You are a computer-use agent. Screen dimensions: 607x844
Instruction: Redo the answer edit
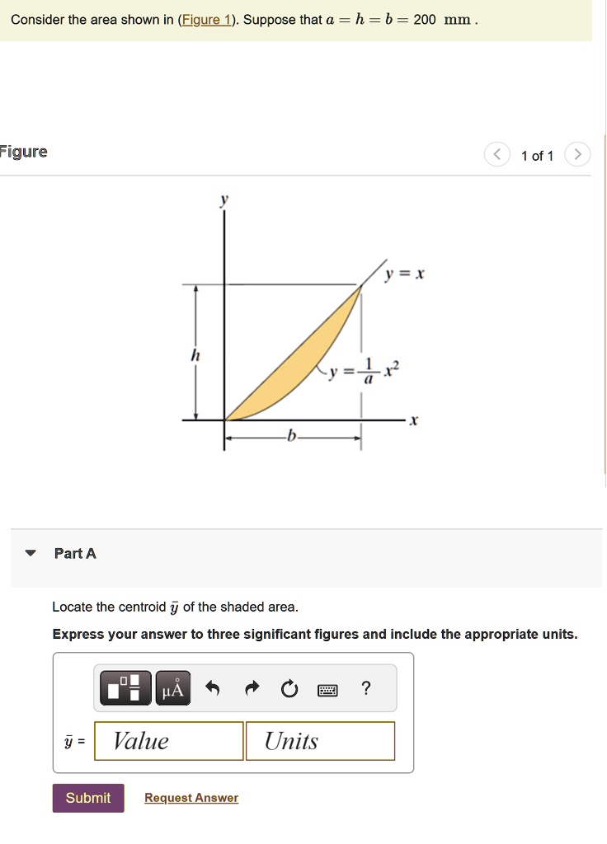(252, 687)
